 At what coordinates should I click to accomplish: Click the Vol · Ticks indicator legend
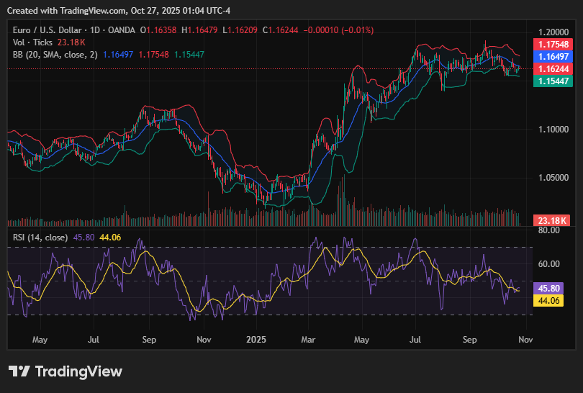[x=32, y=42]
